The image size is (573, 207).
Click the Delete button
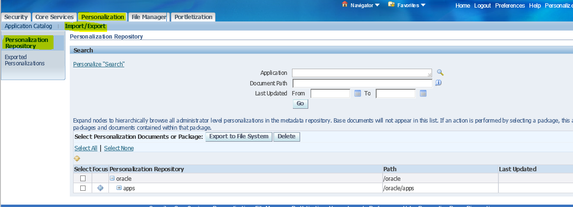287,137
